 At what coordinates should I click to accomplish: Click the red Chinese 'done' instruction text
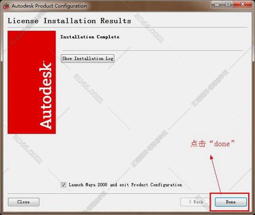(213, 143)
